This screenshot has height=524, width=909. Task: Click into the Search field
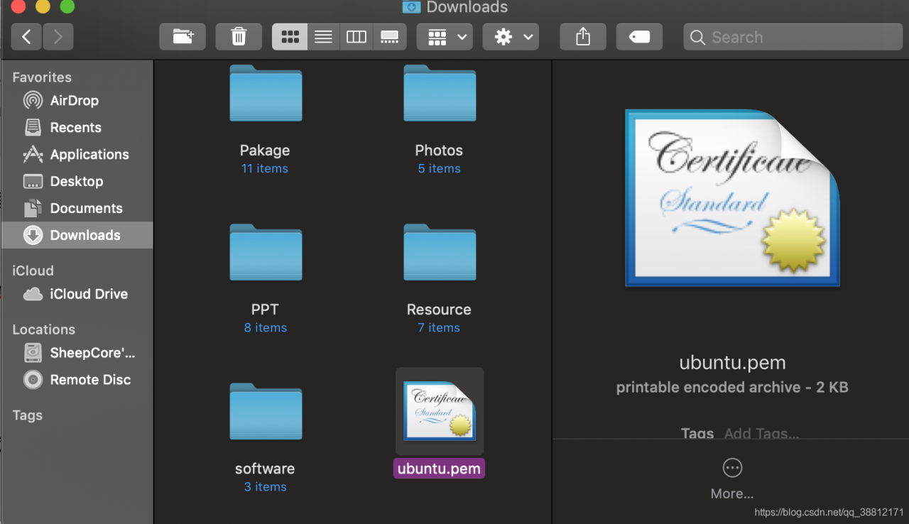point(790,37)
